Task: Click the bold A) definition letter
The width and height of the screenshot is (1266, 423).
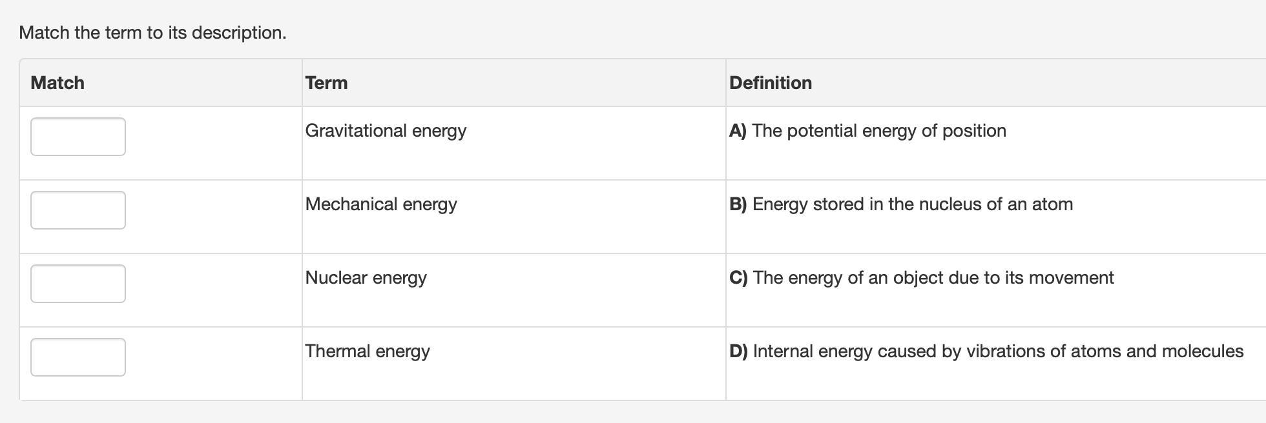Action: (x=738, y=131)
